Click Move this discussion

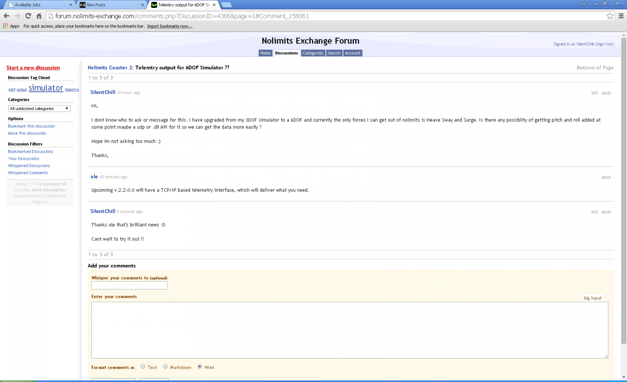tap(27, 133)
